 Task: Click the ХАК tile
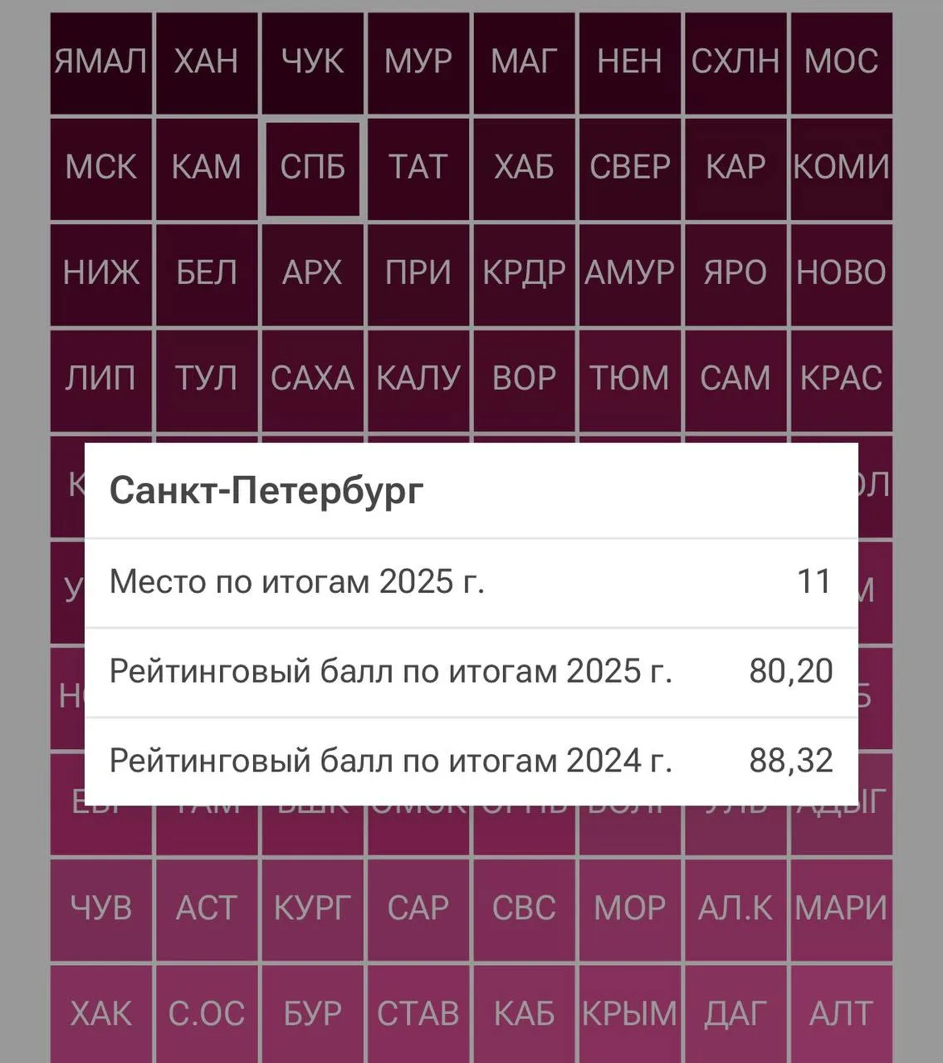click(101, 1013)
